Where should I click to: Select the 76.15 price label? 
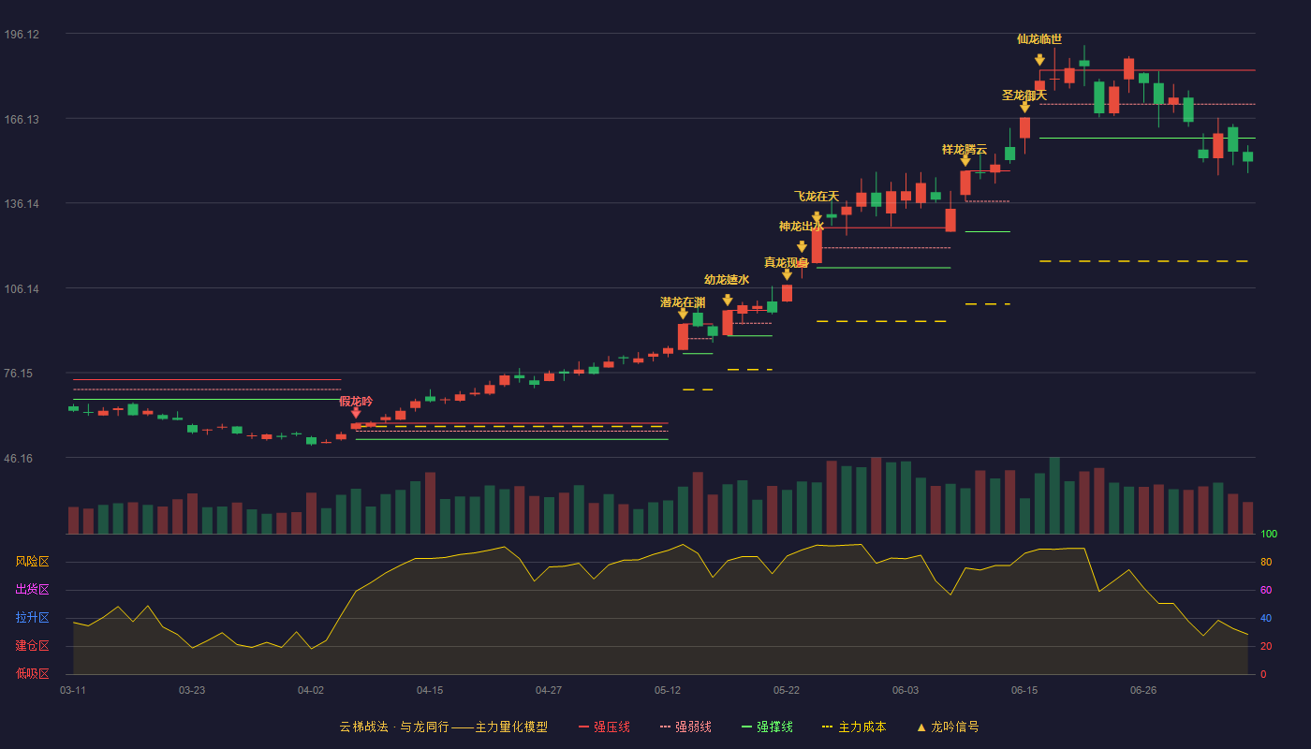point(19,374)
